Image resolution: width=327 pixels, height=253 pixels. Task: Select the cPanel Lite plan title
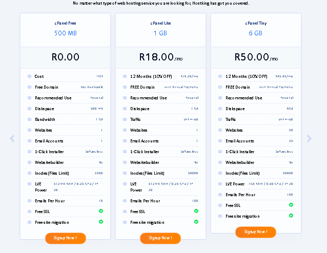tap(160, 23)
